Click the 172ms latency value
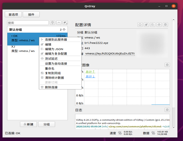Screen dimensions: 183x141 coord(61,36)
